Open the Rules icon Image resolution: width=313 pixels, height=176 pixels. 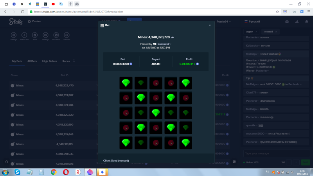[35, 35]
